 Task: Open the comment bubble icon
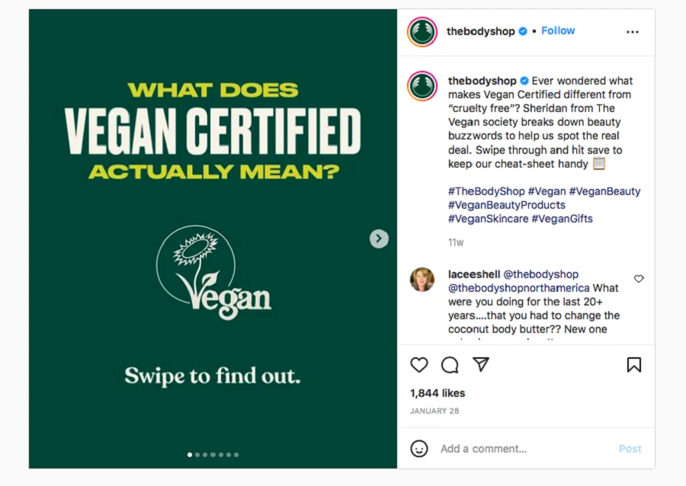click(x=450, y=365)
